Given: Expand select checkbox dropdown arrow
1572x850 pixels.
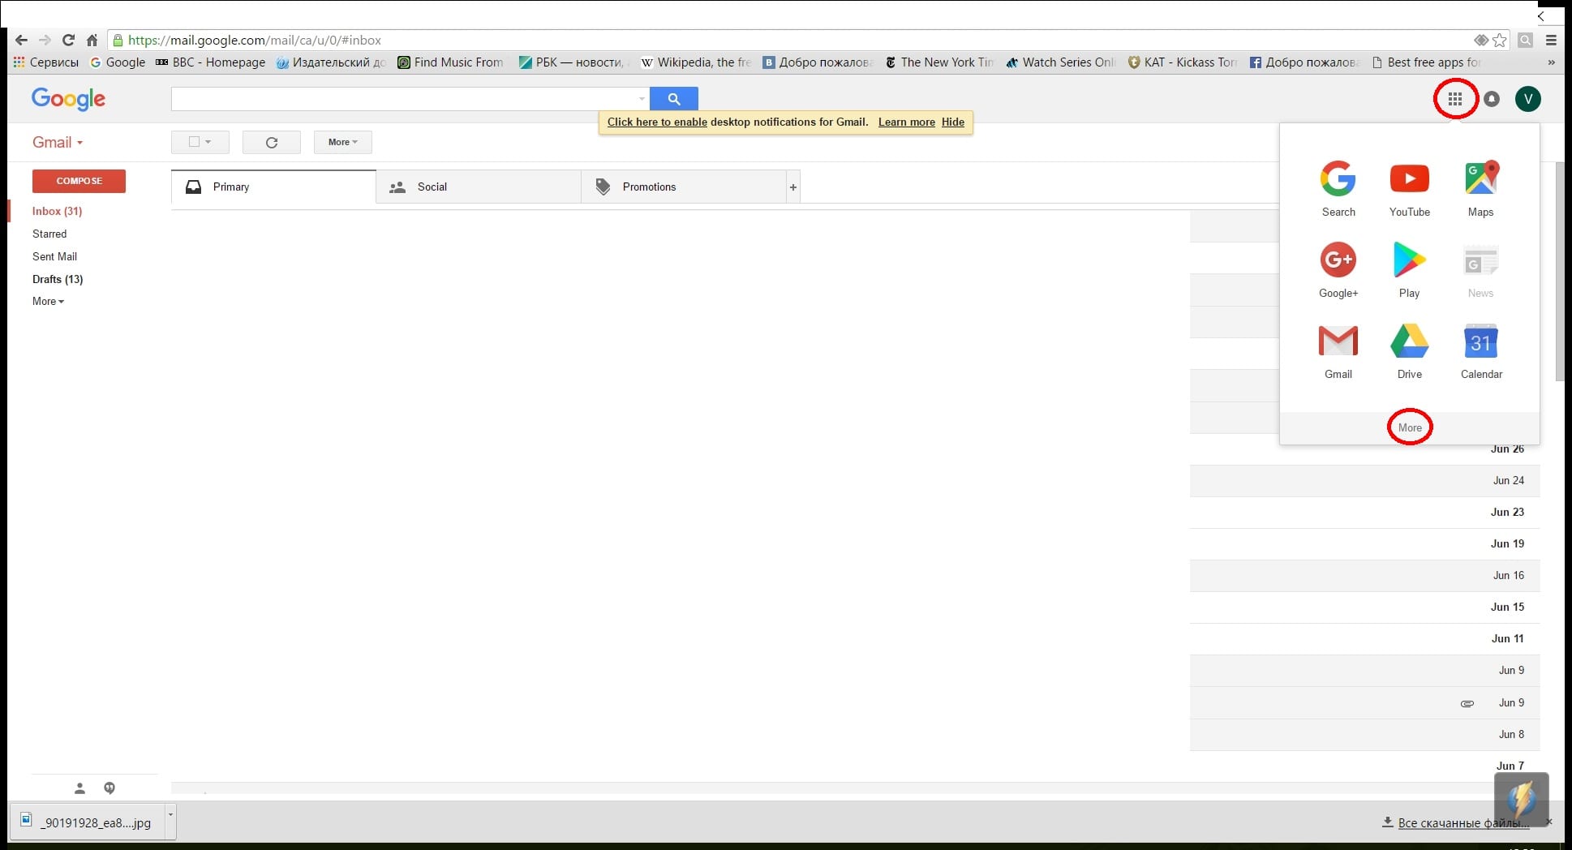Looking at the screenshot, I should [208, 142].
